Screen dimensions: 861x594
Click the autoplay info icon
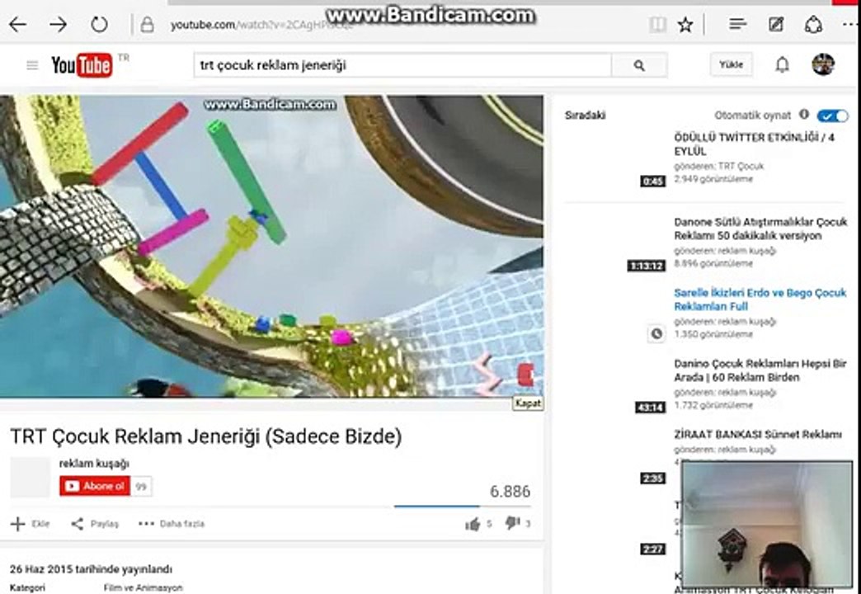[804, 115]
